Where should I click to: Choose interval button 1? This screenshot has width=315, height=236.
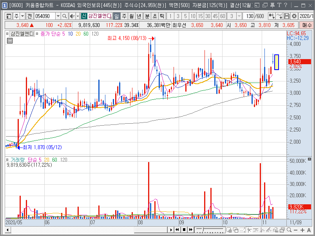tap(170, 16)
